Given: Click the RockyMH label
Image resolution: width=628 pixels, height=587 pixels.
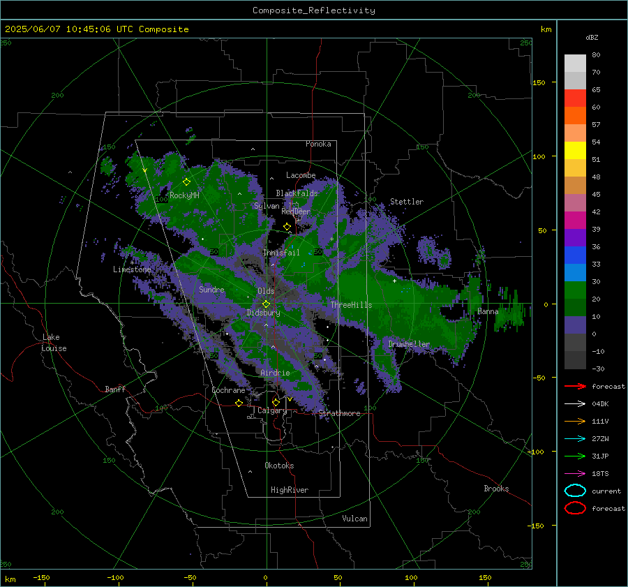Looking at the screenshot, I should tap(184, 195).
